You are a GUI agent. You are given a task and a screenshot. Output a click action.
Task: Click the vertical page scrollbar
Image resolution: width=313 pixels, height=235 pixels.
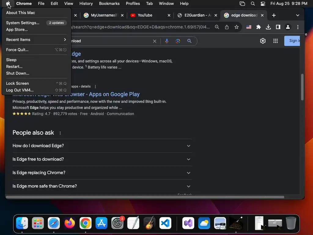coord(302,87)
